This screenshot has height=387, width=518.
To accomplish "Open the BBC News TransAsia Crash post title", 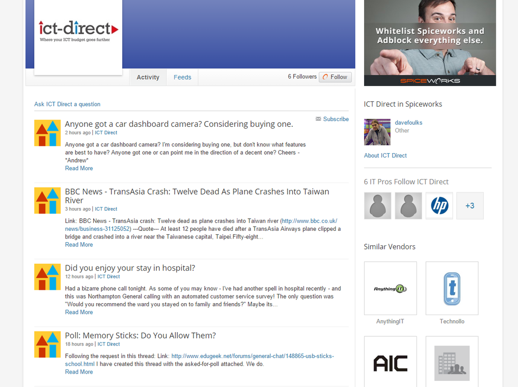I will click(x=197, y=196).
